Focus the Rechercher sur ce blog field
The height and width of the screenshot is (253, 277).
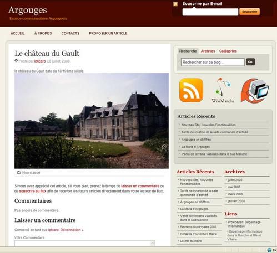pyautogui.click(x=213, y=62)
